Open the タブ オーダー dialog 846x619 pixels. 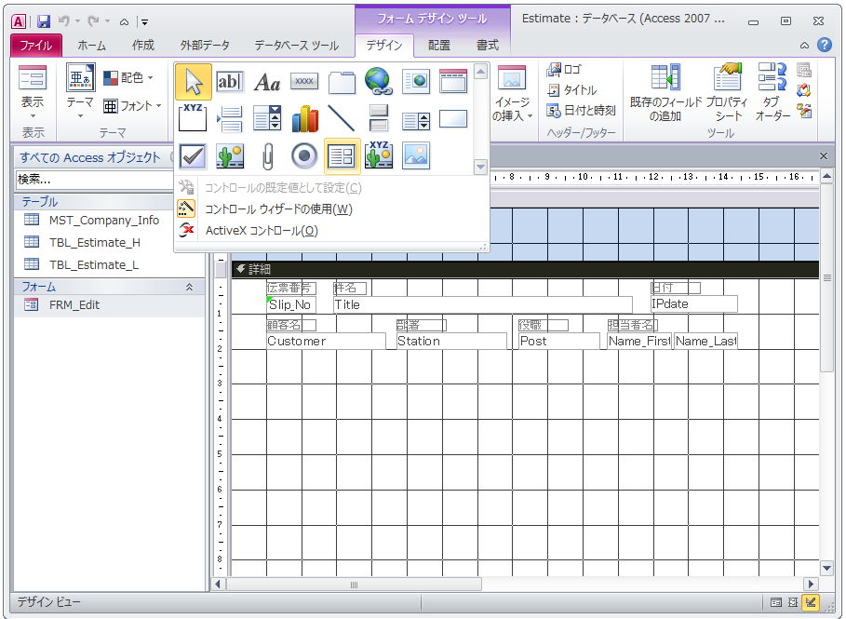coord(772,93)
